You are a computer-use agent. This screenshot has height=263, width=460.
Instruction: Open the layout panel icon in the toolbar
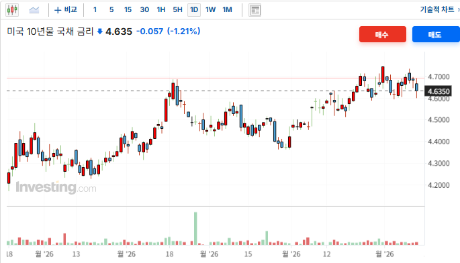point(255,10)
